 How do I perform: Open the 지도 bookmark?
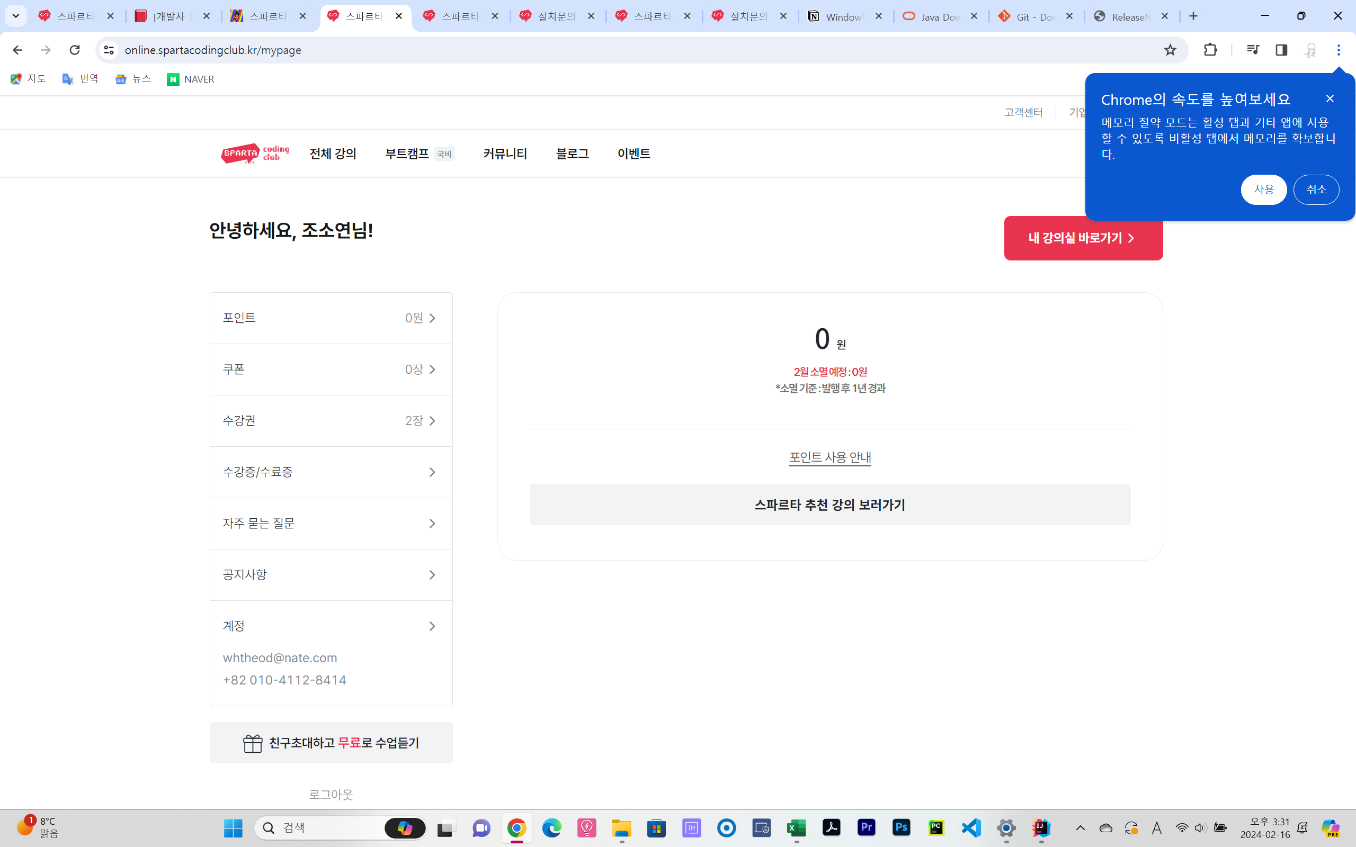click(28, 79)
